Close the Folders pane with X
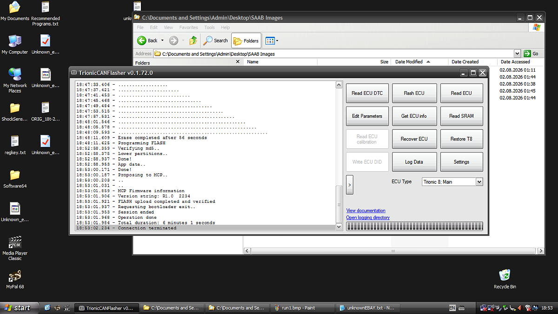This screenshot has height=314, width=558. coord(238,61)
